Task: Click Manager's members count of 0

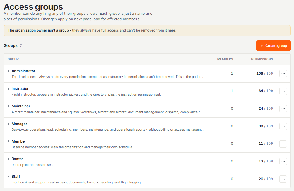Action: 232,126
